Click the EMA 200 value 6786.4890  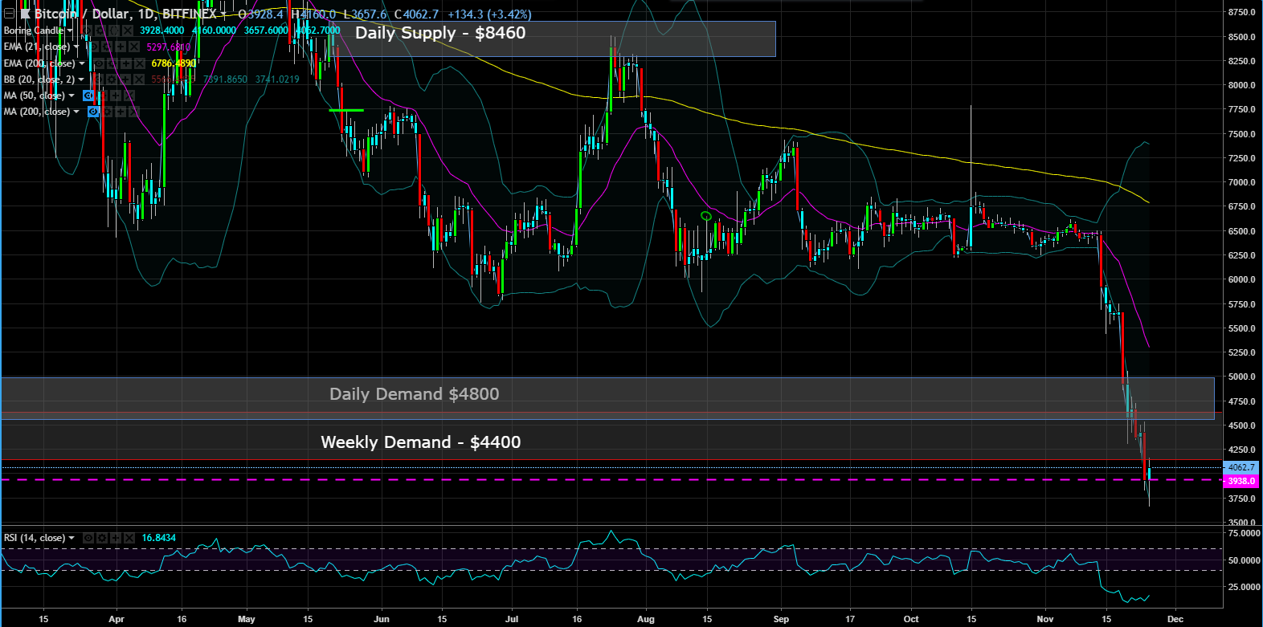(x=174, y=63)
